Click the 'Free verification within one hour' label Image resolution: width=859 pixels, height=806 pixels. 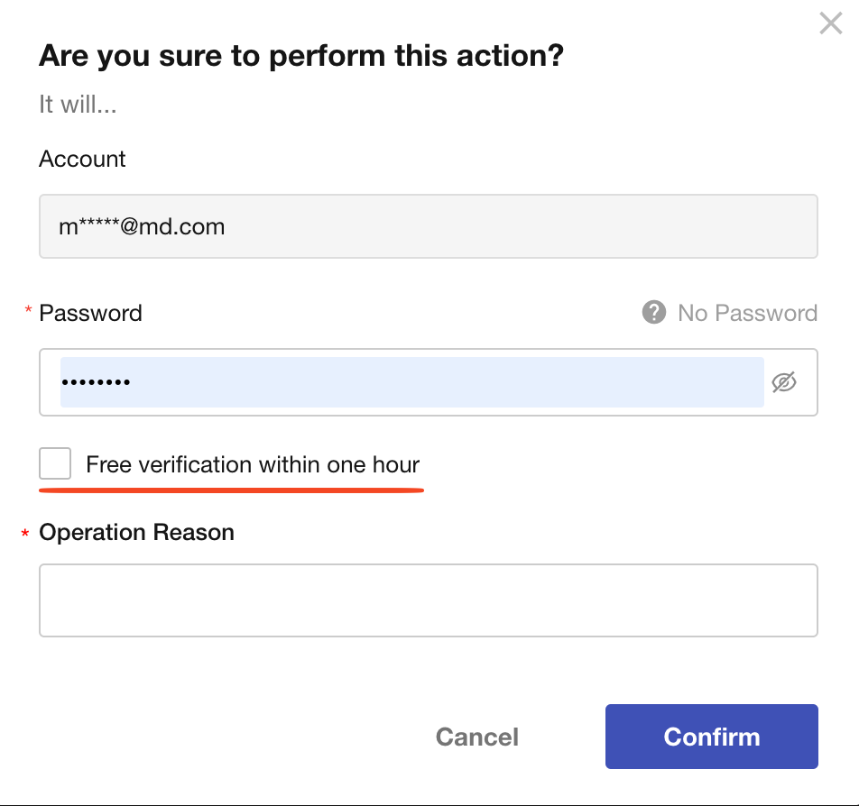pyautogui.click(x=253, y=465)
